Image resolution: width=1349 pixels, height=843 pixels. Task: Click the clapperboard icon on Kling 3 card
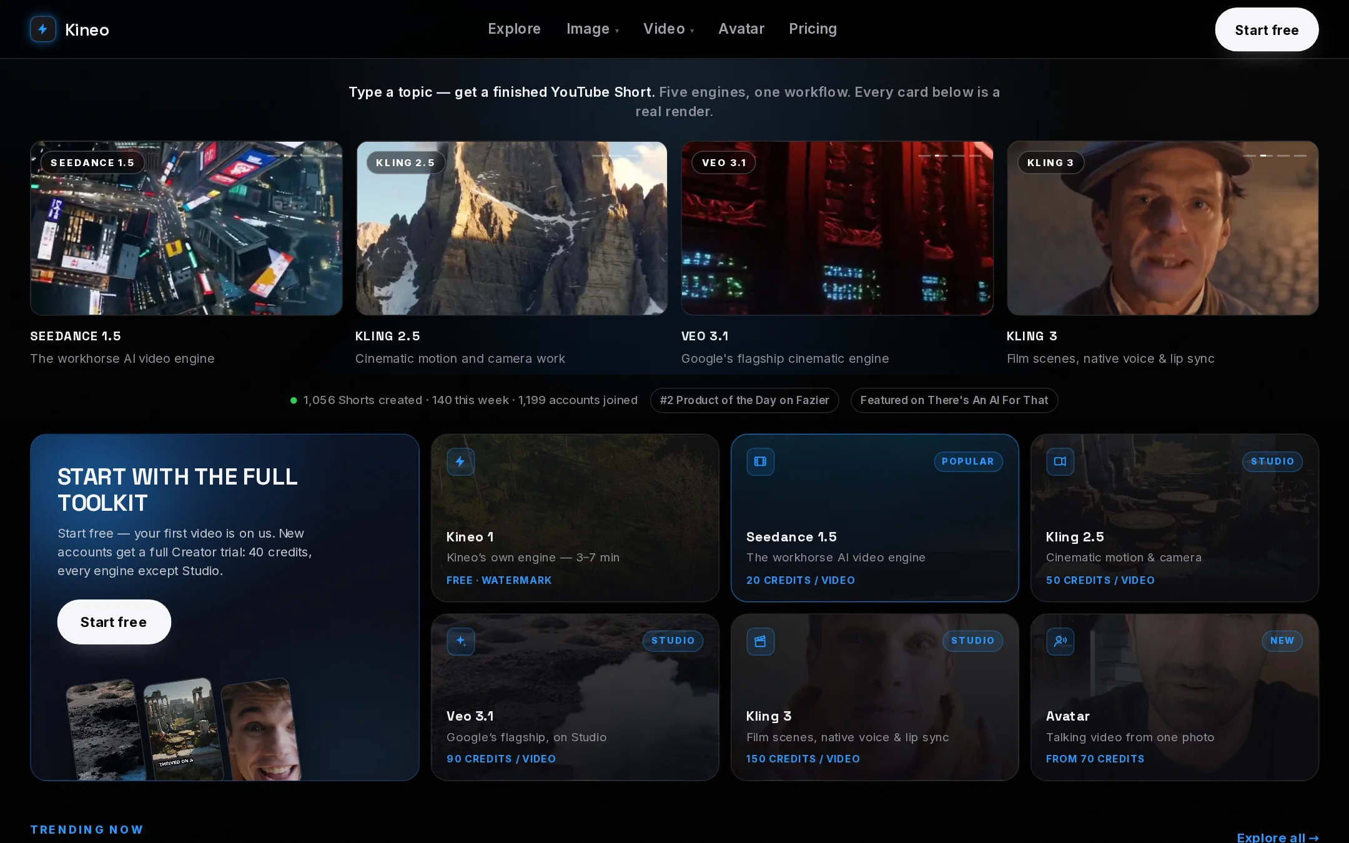click(760, 641)
